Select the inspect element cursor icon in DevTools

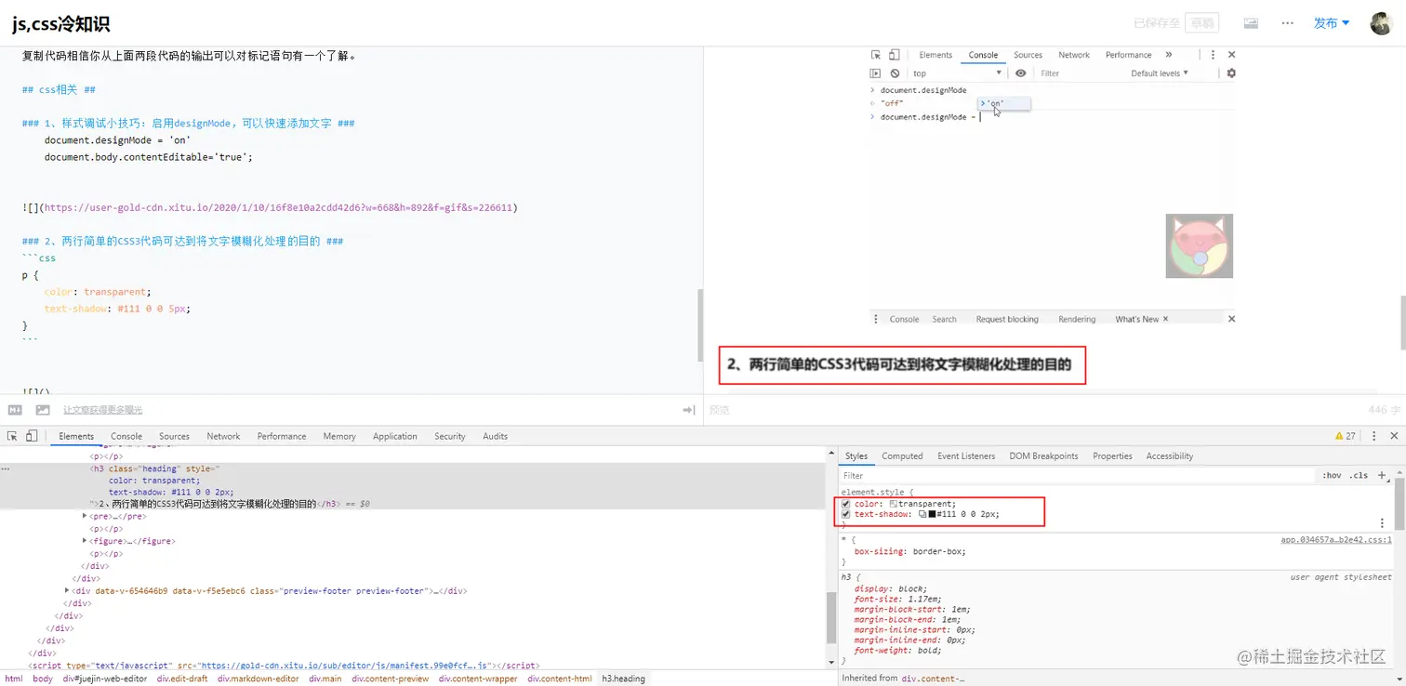pos(12,436)
